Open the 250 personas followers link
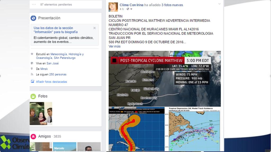271x152 pixels. [x=58, y=74]
